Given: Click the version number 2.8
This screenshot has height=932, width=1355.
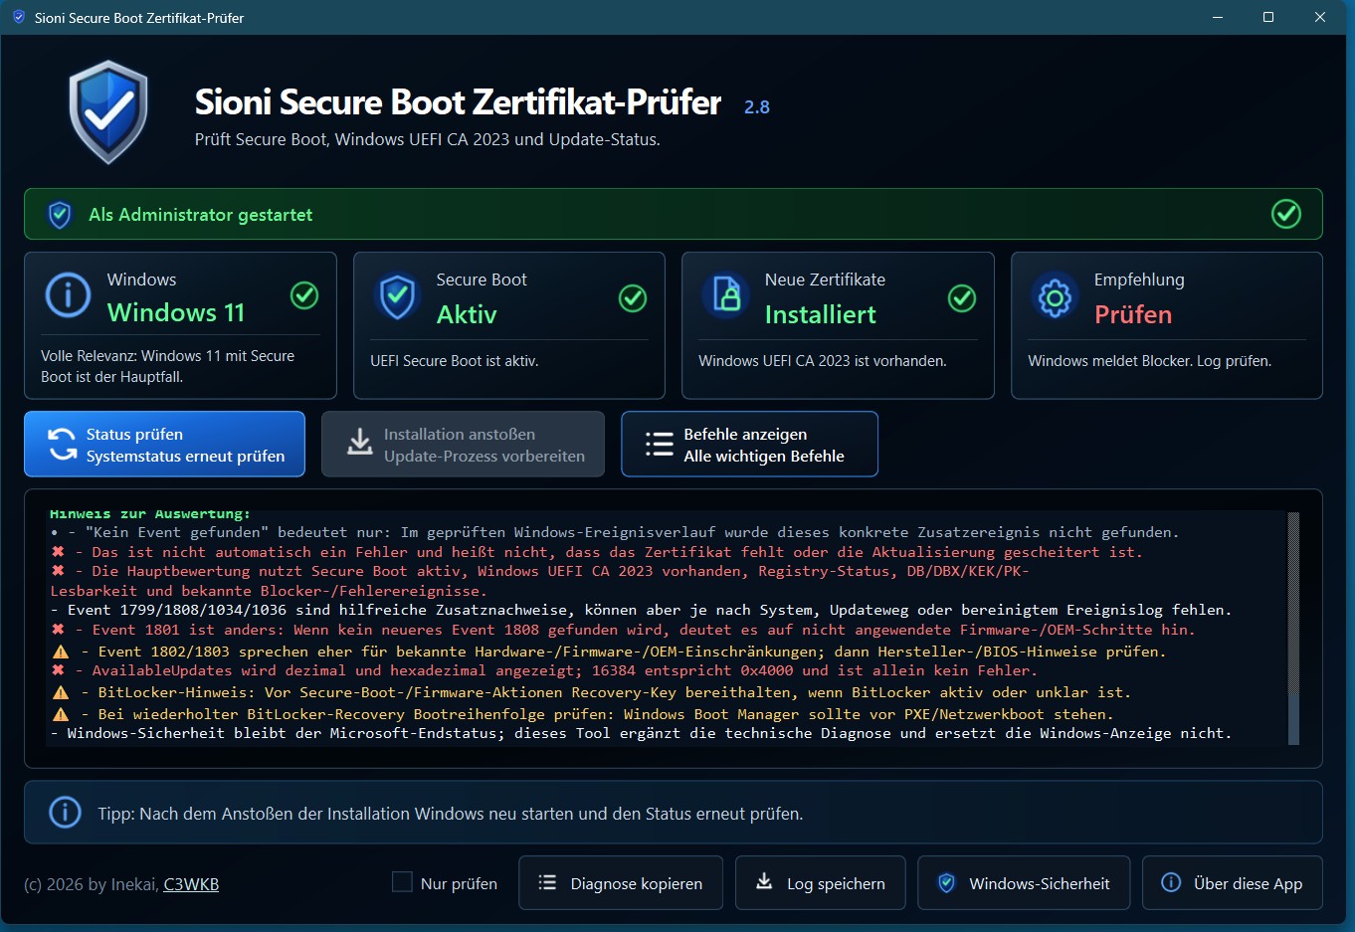Looking at the screenshot, I should coord(757,107).
